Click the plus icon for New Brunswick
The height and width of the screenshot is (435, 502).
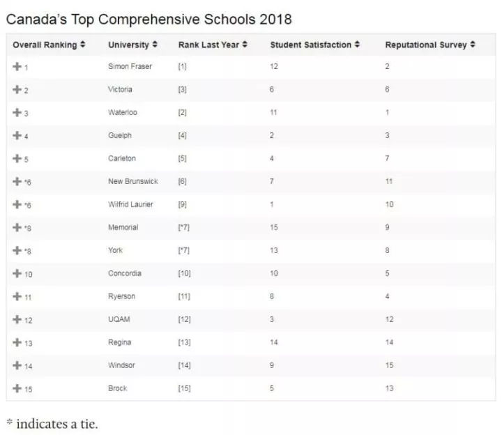tap(17, 181)
